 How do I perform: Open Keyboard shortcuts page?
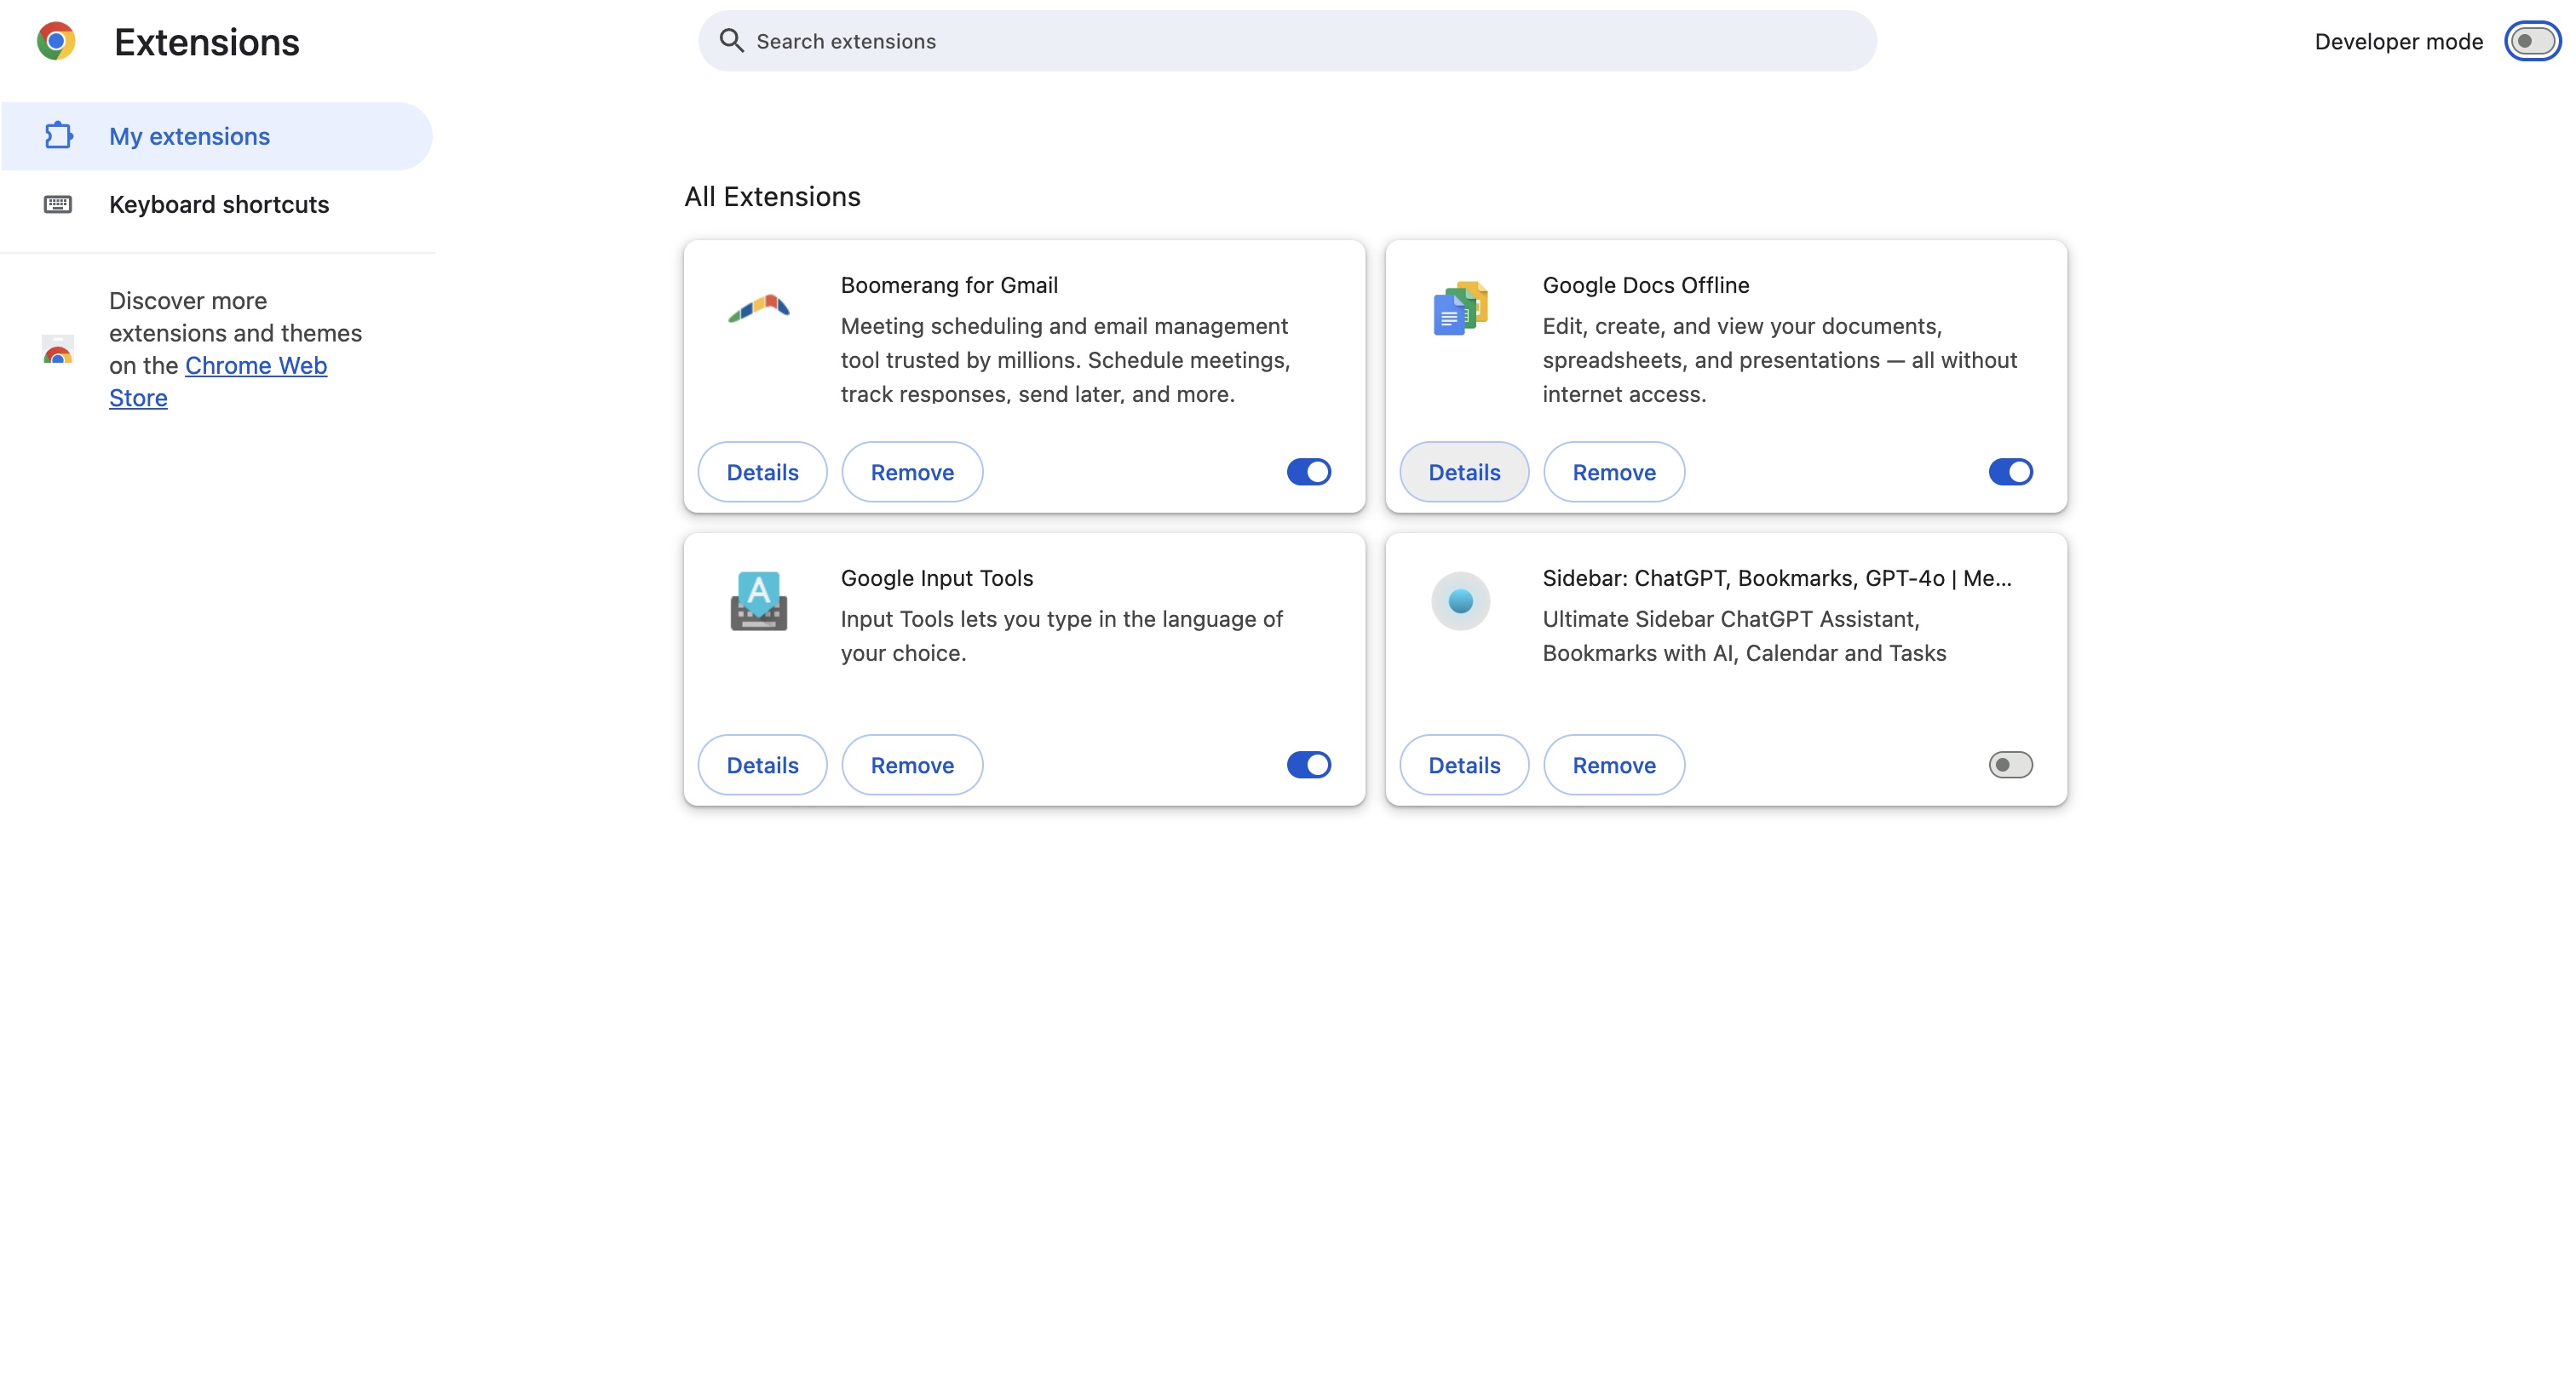pyautogui.click(x=219, y=204)
